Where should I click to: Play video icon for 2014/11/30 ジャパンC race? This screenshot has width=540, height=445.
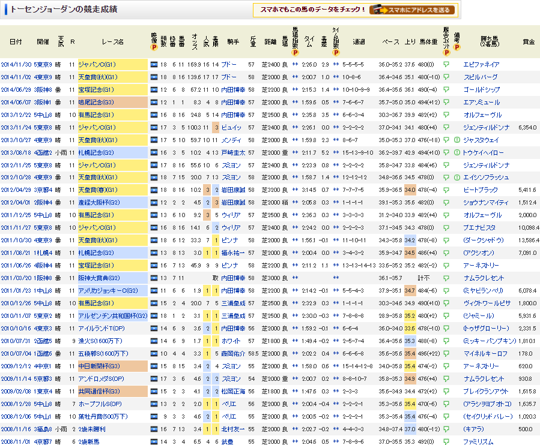click(x=154, y=64)
